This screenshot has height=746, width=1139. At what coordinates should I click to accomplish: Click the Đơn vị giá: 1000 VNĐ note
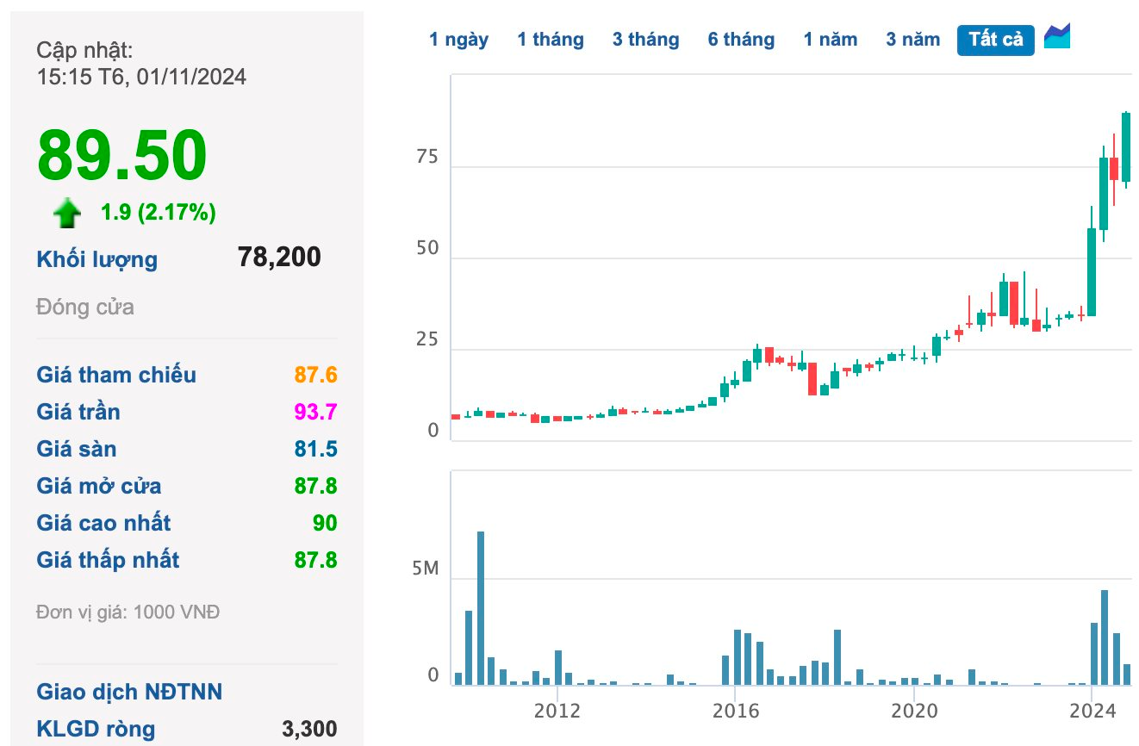pos(128,612)
